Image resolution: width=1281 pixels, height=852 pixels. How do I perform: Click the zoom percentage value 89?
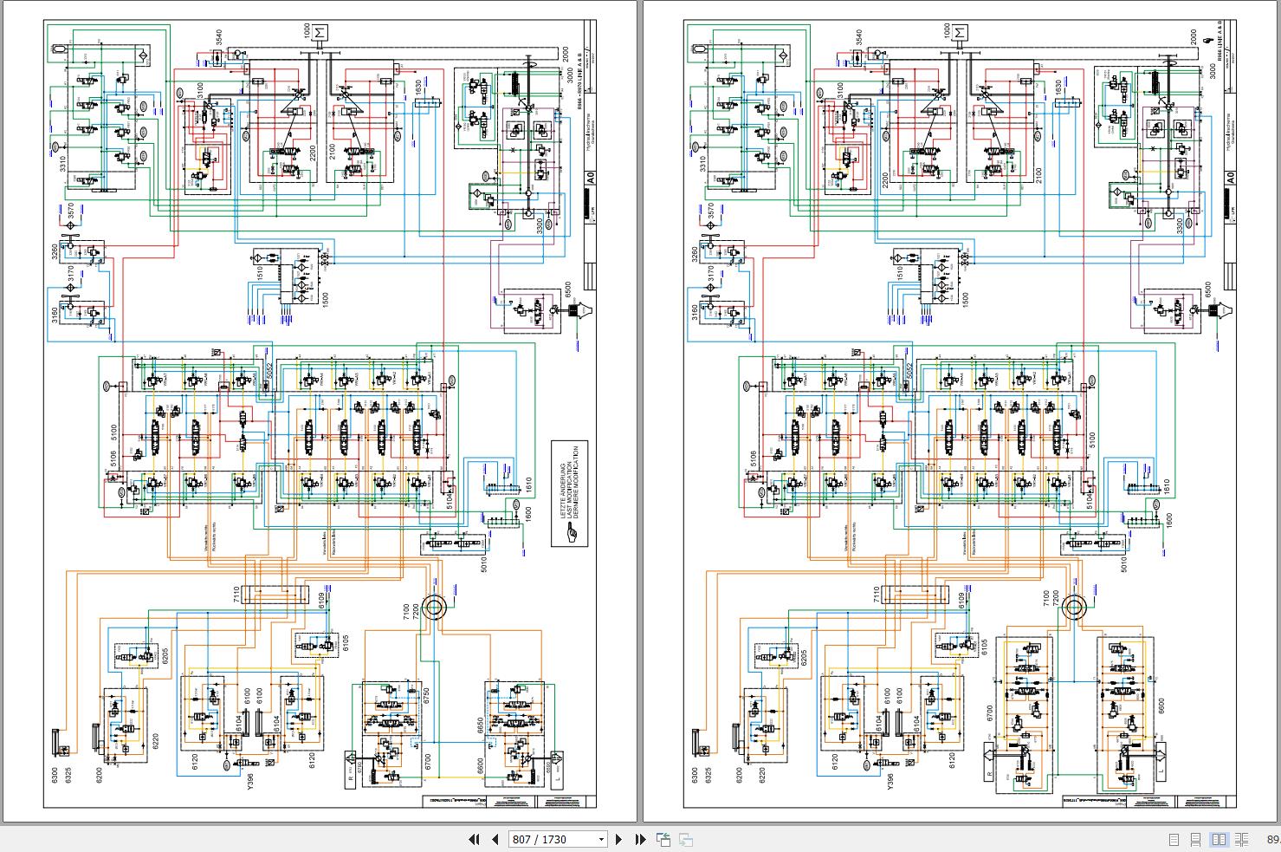1273,839
